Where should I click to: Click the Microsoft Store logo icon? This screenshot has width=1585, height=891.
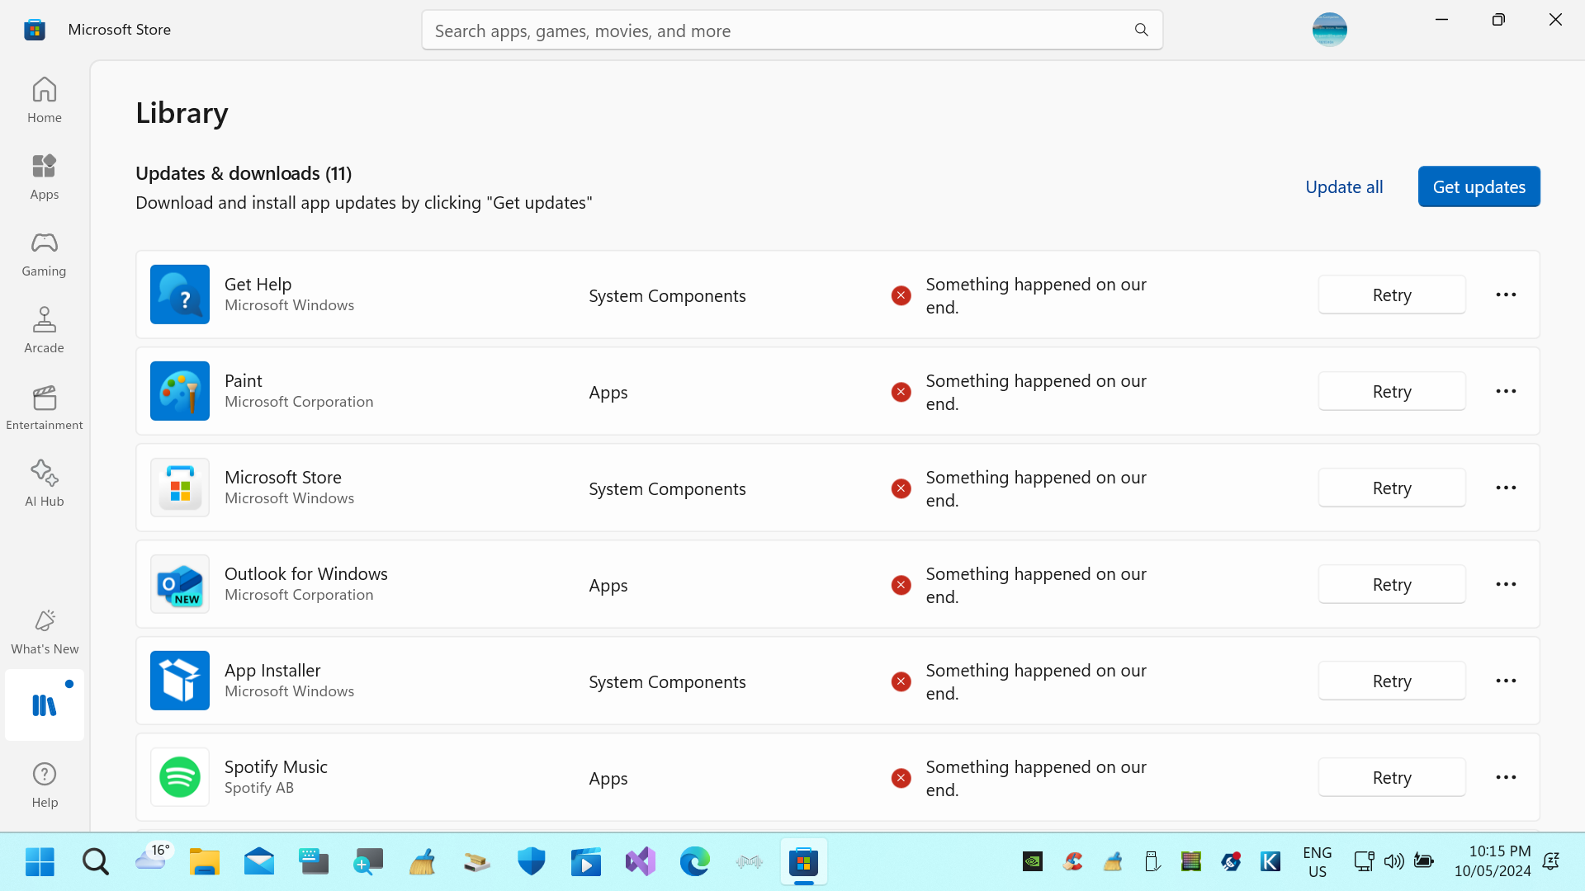click(35, 30)
